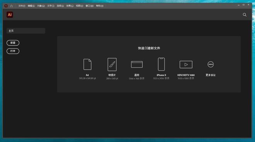Image resolution: width=255 pixels, height=142 pixels.
Task: Click the 打开 button
Action: tap(13, 51)
